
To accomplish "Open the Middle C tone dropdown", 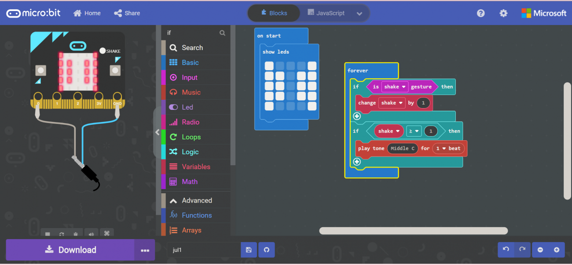I will (x=402, y=149).
